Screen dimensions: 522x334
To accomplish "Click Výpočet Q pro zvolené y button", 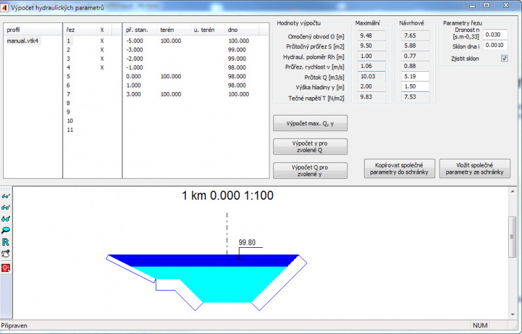I will 311,171.
